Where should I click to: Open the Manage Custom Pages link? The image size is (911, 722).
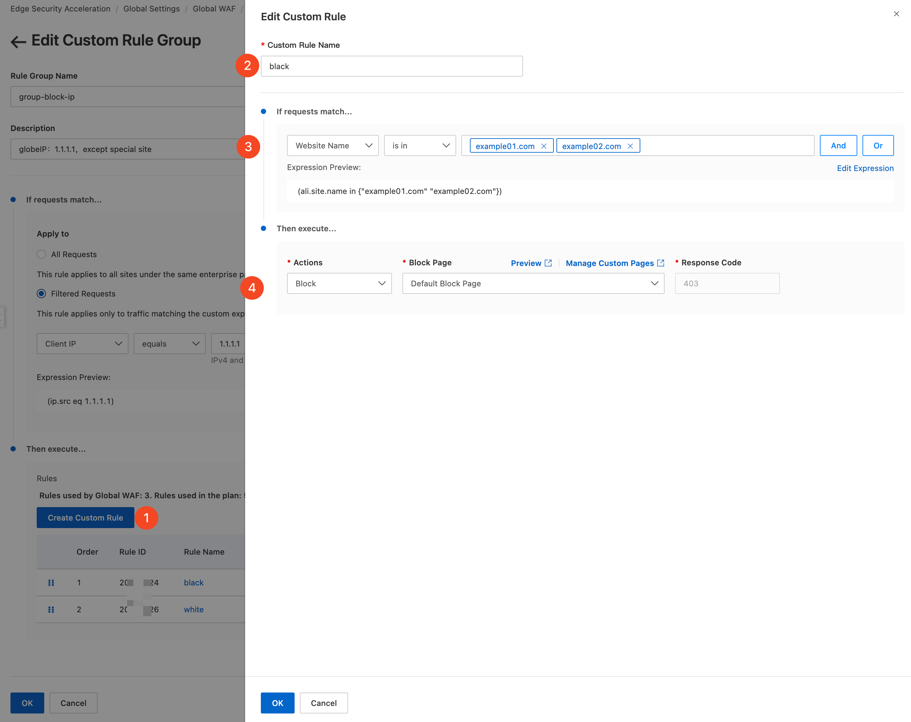point(615,263)
